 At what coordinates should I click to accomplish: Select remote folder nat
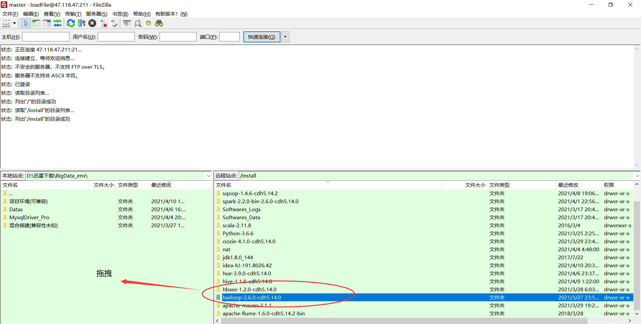tap(424, 250)
